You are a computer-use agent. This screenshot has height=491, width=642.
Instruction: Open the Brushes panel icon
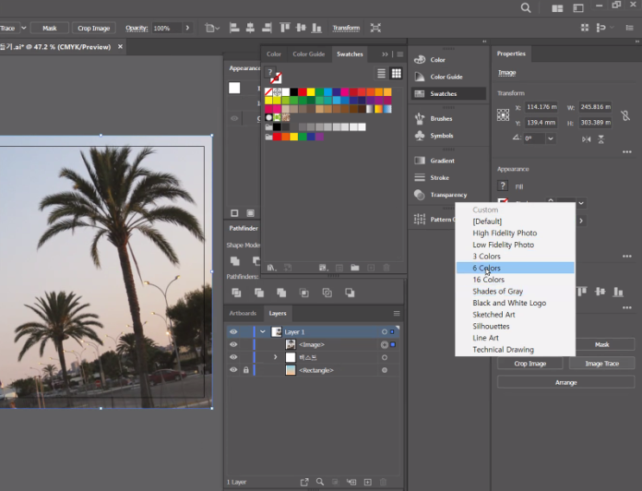tap(420, 118)
